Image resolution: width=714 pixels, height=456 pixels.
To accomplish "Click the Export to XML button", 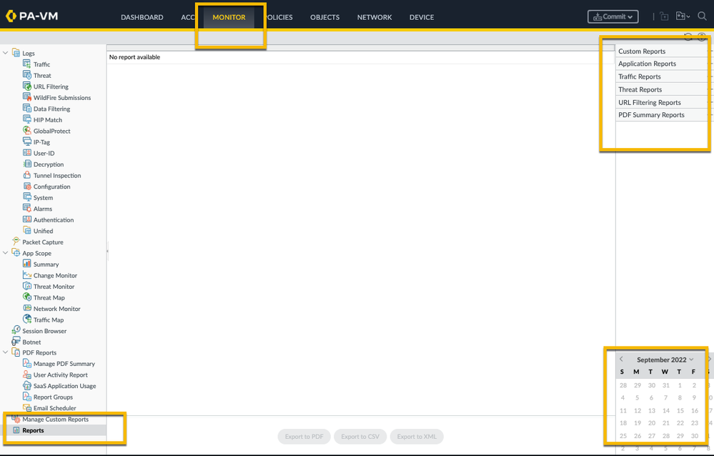I will [417, 437].
